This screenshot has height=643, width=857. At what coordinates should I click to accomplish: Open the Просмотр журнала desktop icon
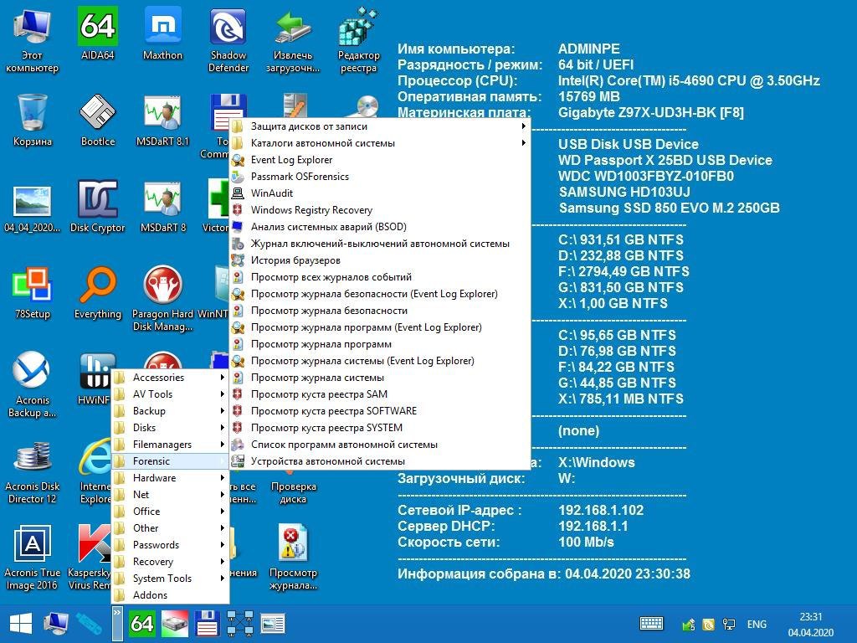tap(293, 557)
